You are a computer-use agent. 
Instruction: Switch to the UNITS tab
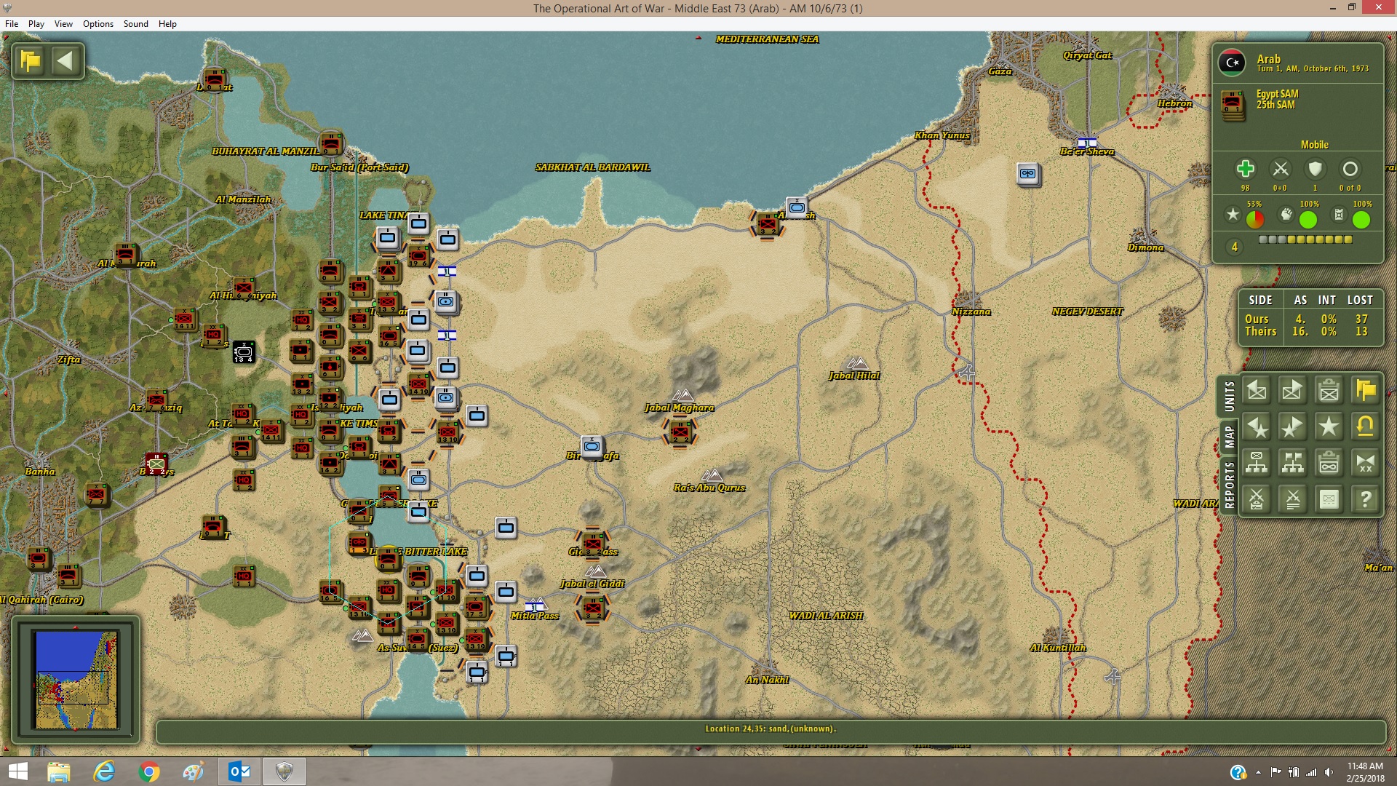click(x=1230, y=397)
